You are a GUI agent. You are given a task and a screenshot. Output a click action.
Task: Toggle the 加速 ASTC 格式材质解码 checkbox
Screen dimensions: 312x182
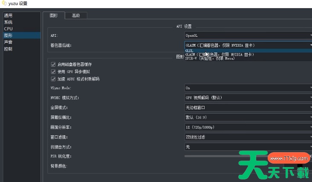[x=53, y=79]
